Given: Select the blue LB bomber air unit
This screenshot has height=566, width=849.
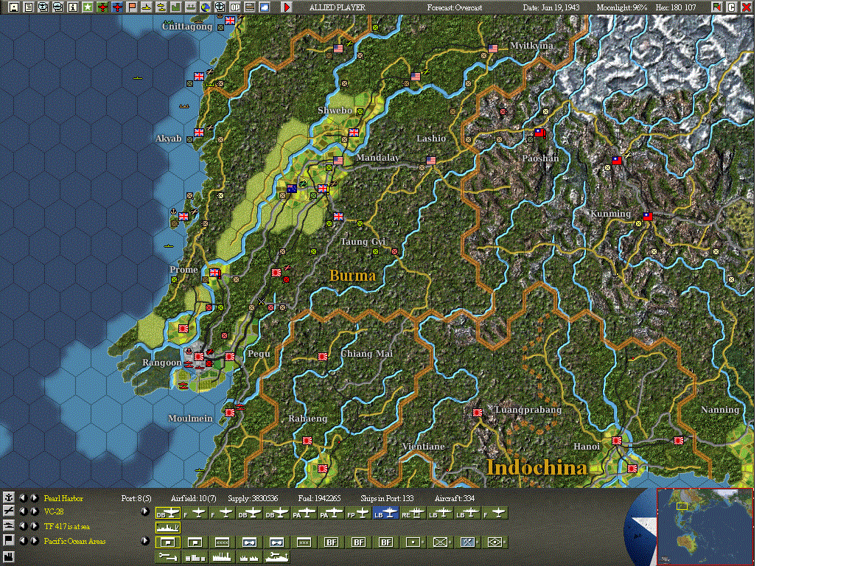Looking at the screenshot, I should pyautogui.click(x=385, y=514).
